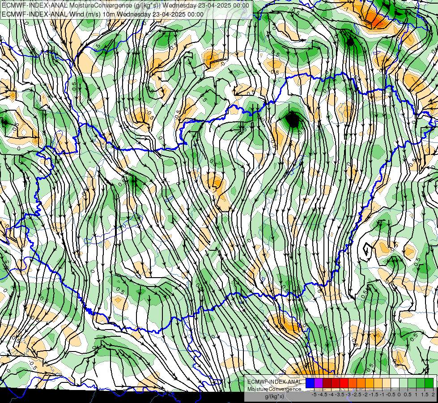Click the 2 legend scale value
Screen dimensions: 438x403
433,394
